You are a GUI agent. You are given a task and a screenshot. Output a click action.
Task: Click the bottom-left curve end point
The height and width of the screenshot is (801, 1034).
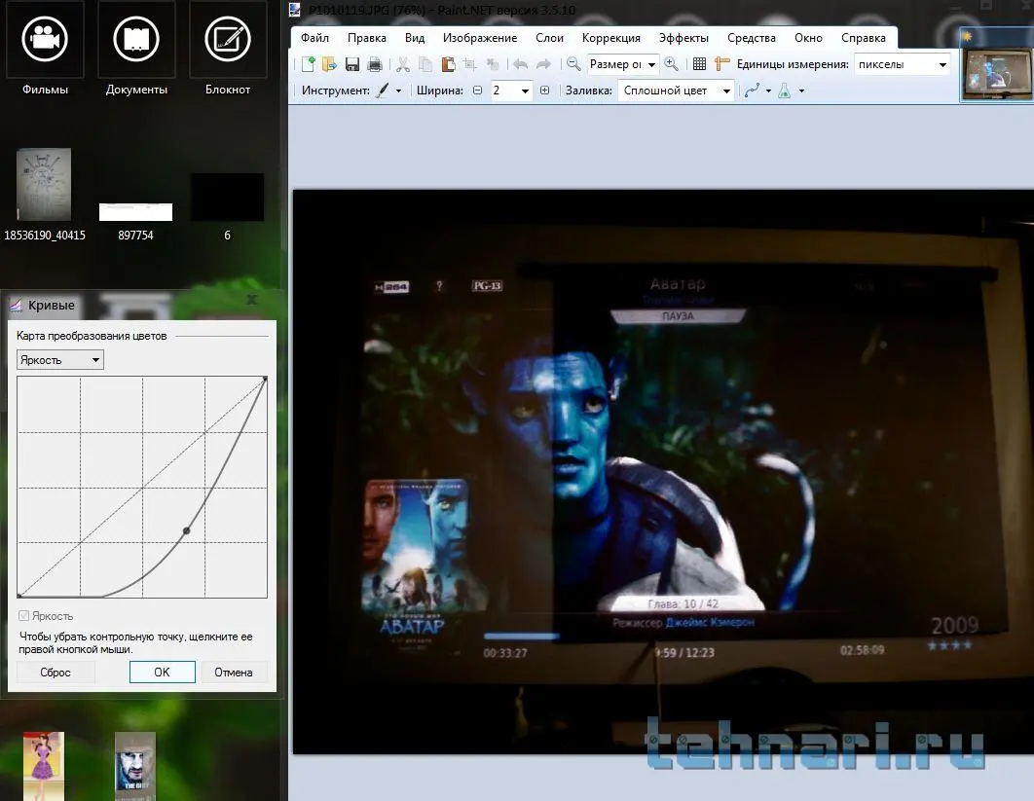[19, 596]
